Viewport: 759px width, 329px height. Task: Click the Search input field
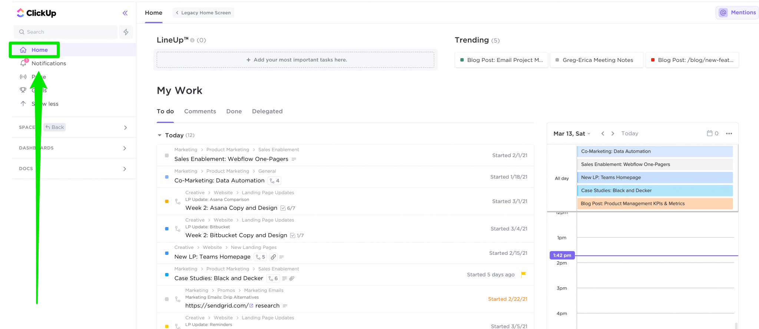click(x=66, y=32)
